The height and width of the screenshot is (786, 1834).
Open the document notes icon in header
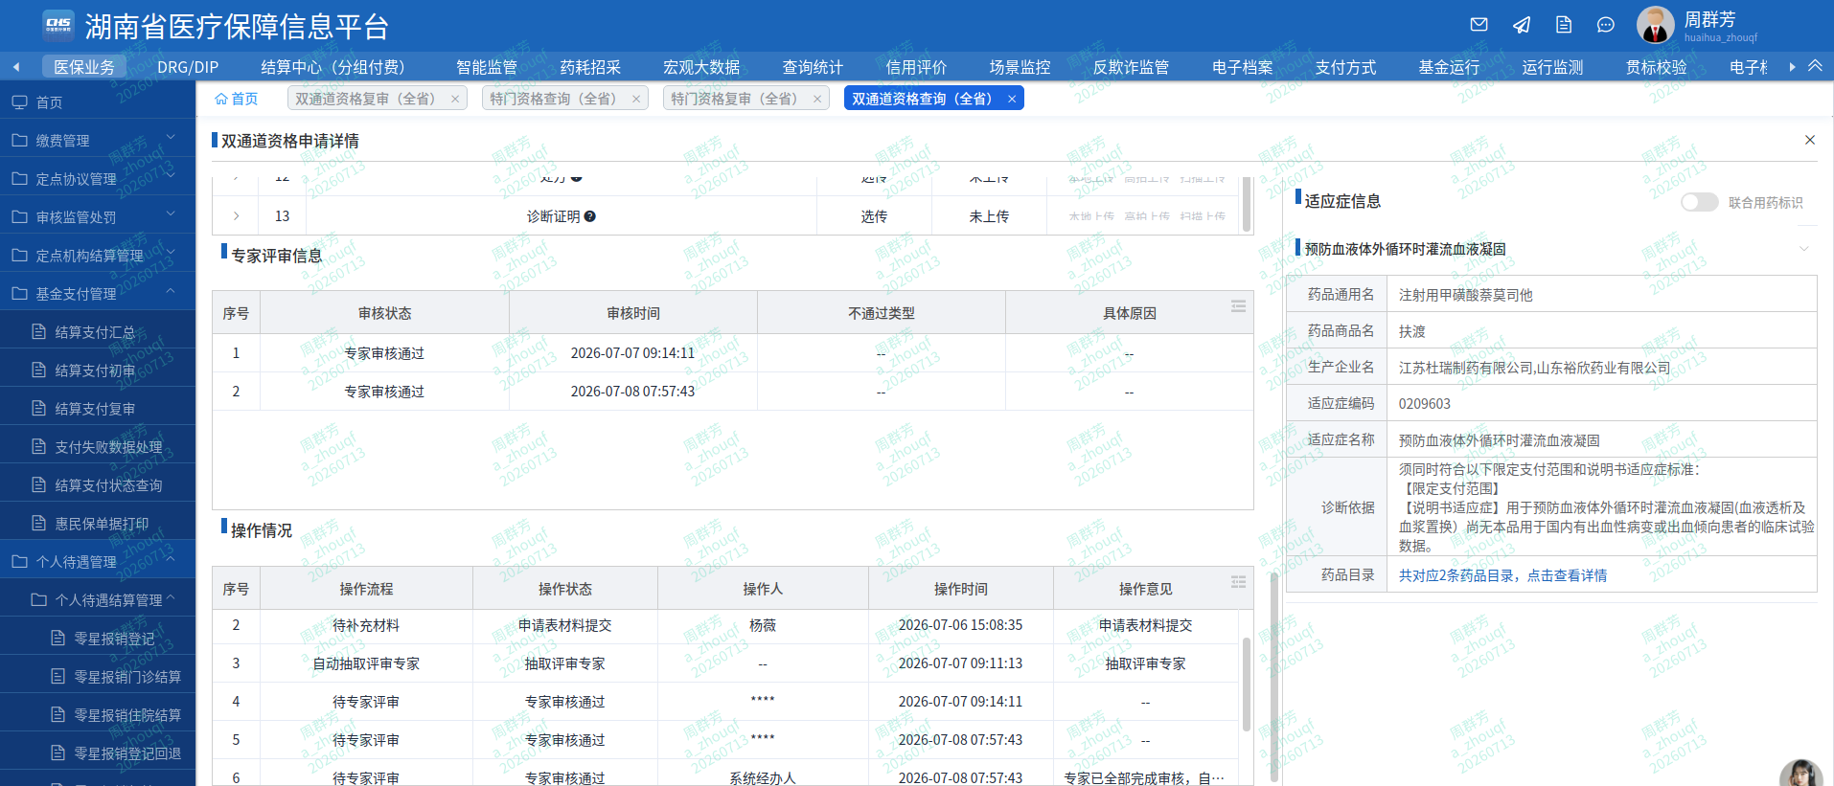click(1564, 25)
